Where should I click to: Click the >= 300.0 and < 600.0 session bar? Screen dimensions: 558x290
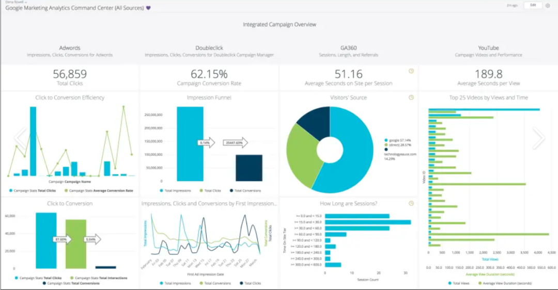[x=333, y=265]
